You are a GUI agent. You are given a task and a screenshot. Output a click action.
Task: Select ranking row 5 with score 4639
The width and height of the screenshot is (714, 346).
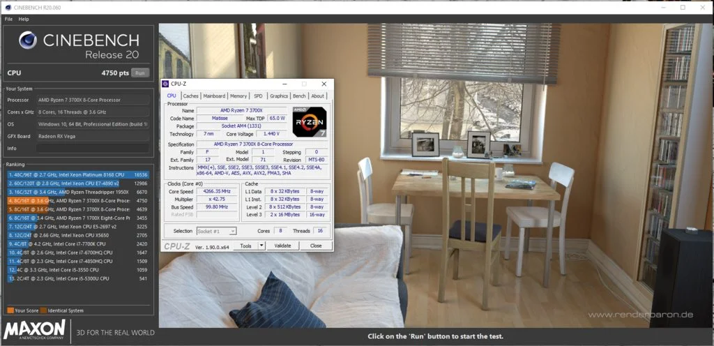pos(78,209)
